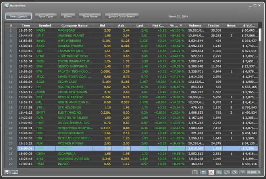Sort by the News column header
The image size is (266, 179).
231,25
